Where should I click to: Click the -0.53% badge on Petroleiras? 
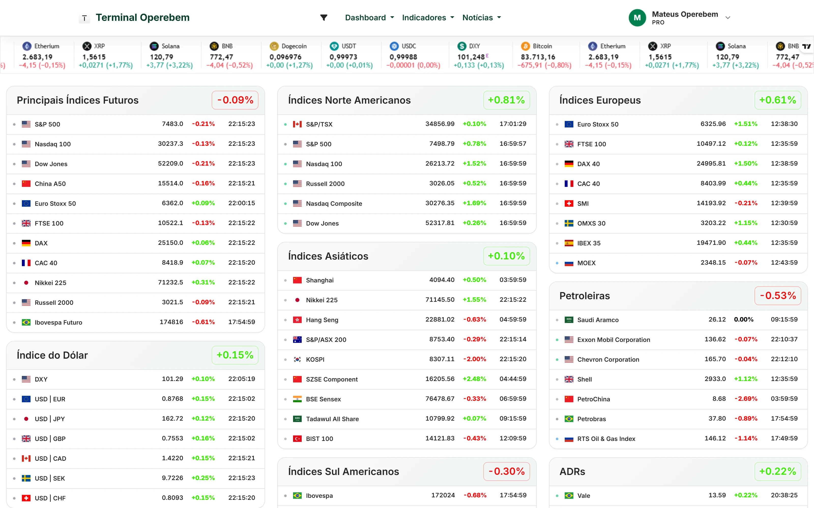point(778,295)
